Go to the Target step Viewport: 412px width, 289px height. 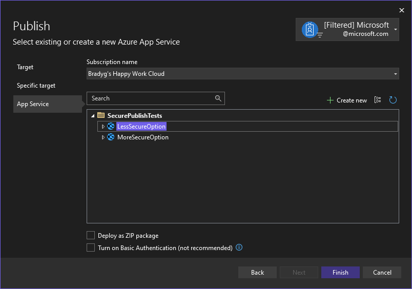[x=25, y=67]
